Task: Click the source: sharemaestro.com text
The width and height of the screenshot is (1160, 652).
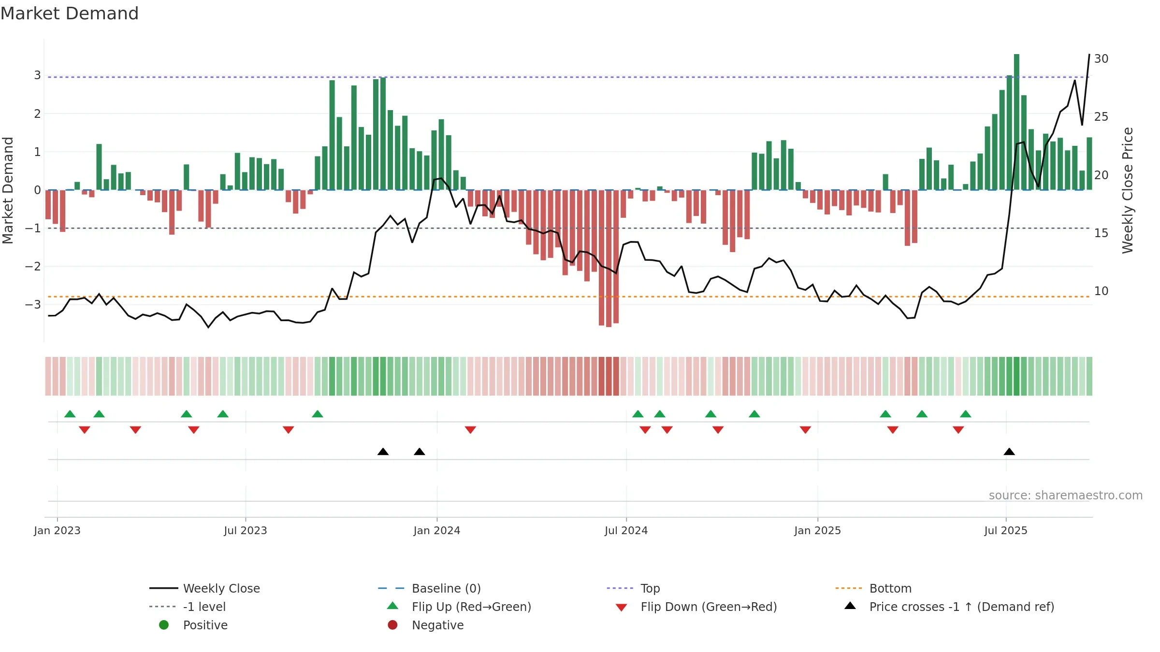Action: (x=1066, y=495)
